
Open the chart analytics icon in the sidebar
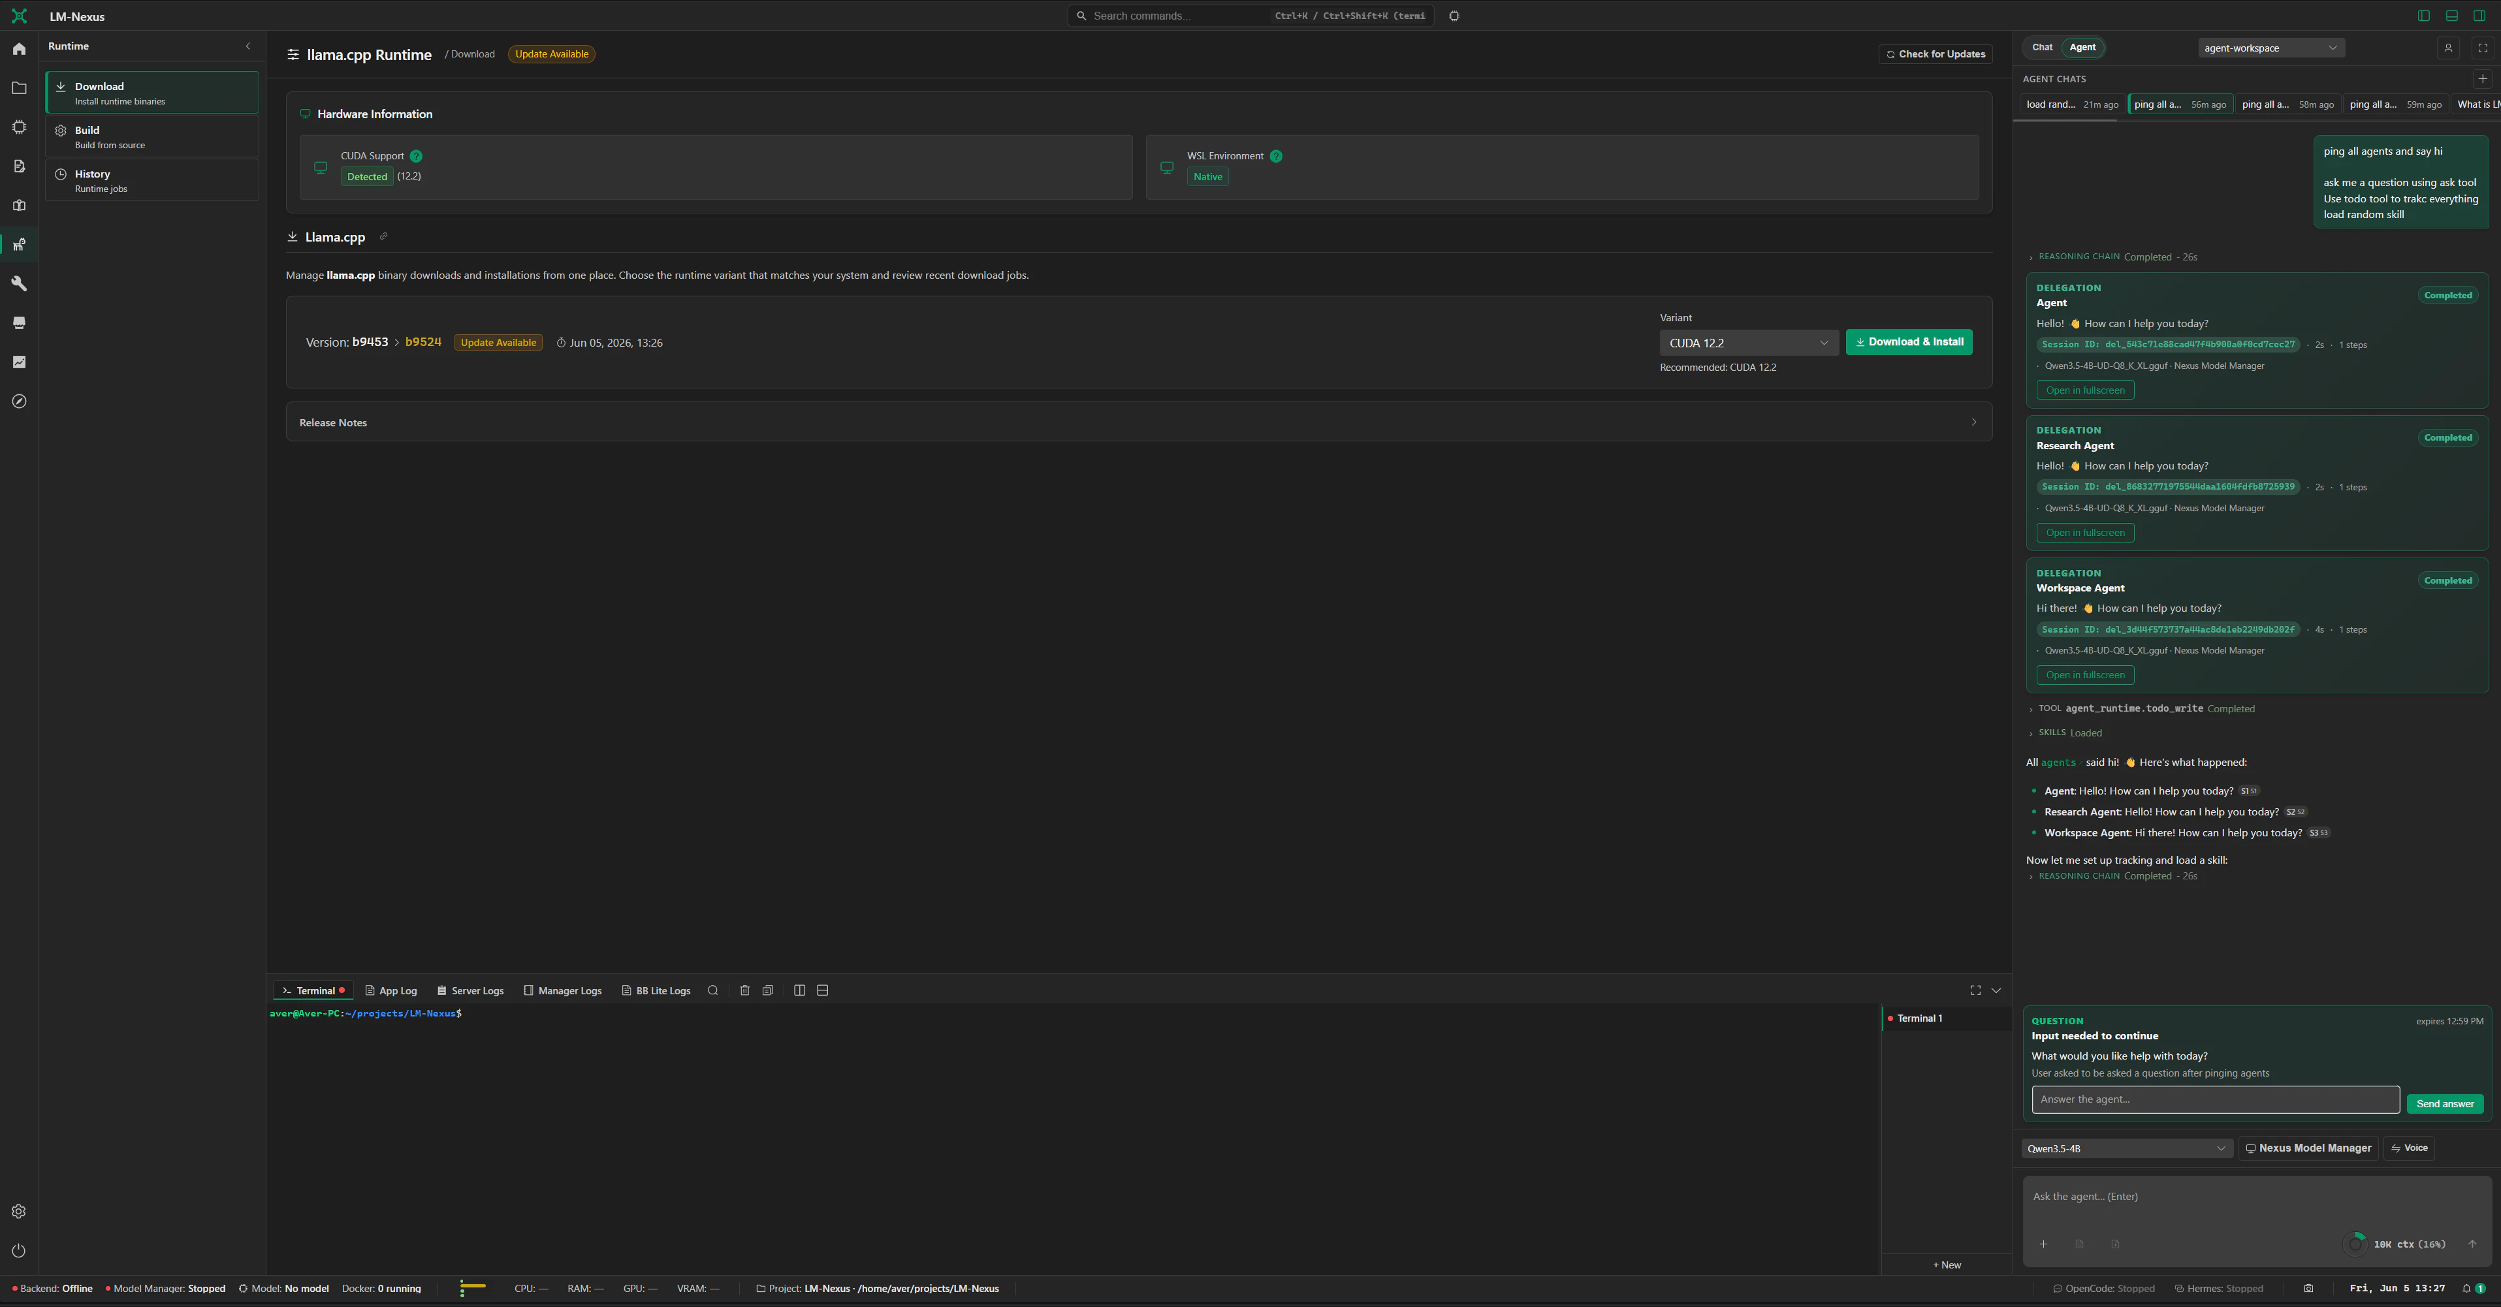point(18,362)
